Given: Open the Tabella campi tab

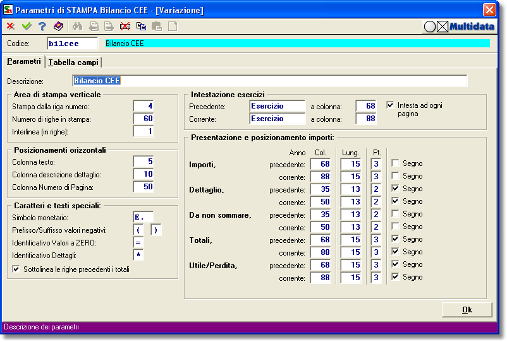Looking at the screenshot, I should coord(73,62).
